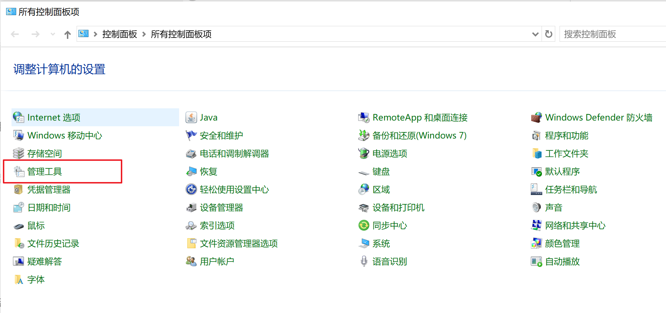Open the 凭据管理器 icon
Screen dimensions: 666x313
coord(18,189)
